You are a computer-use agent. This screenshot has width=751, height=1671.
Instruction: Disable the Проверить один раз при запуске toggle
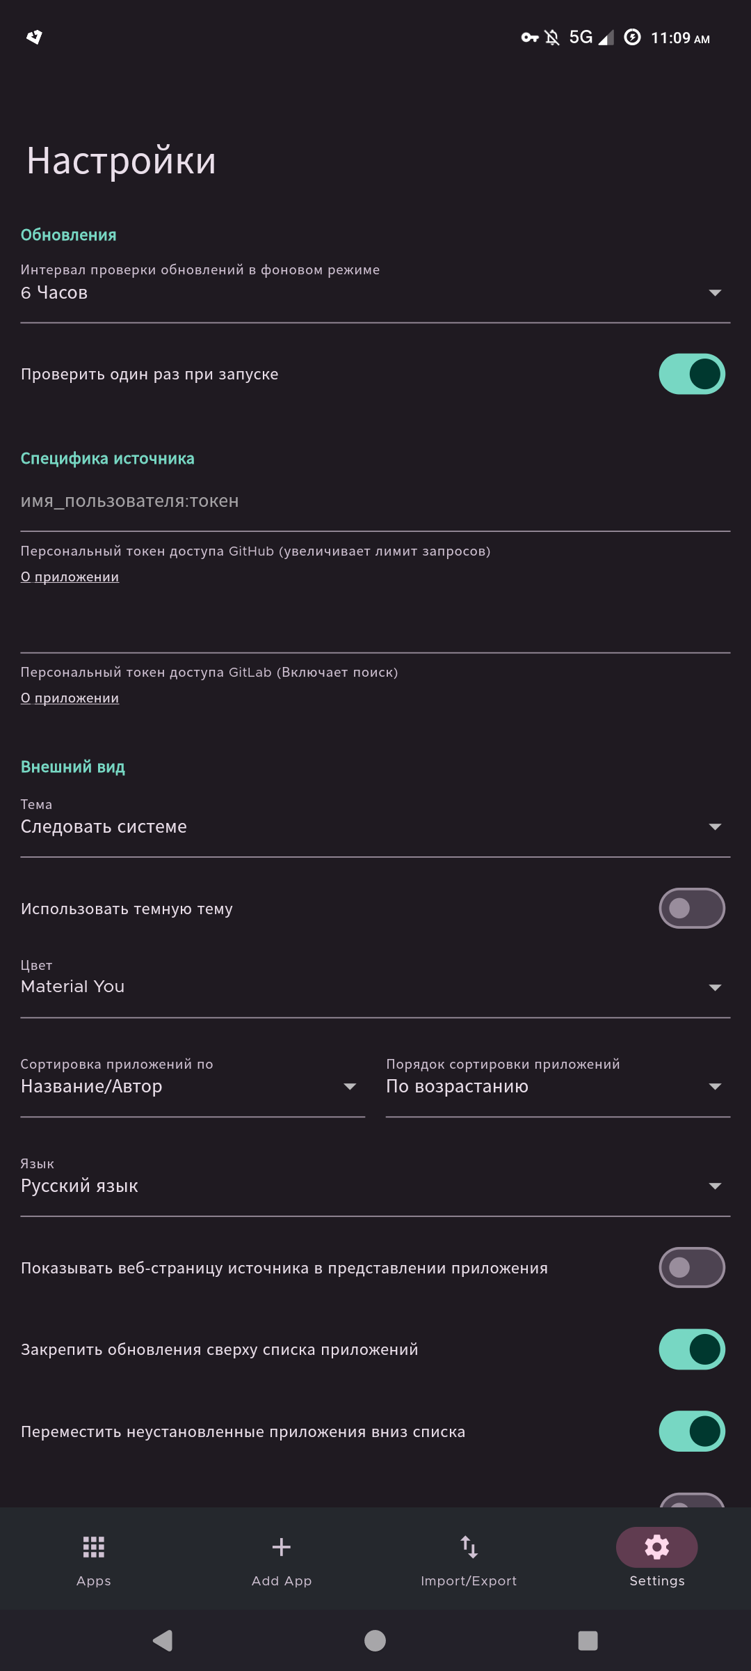point(691,373)
